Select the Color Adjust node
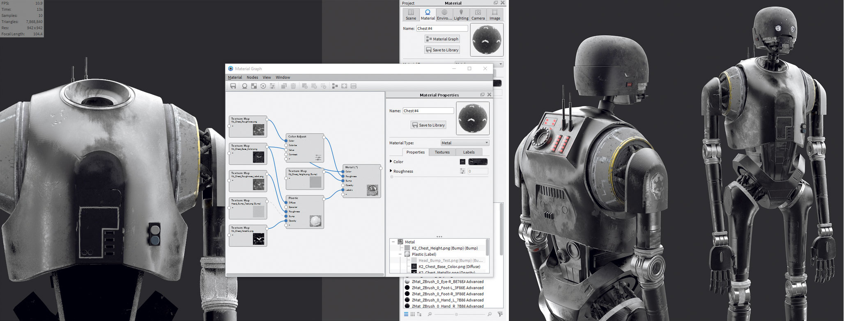This screenshot has width=844, height=321. coord(305,148)
